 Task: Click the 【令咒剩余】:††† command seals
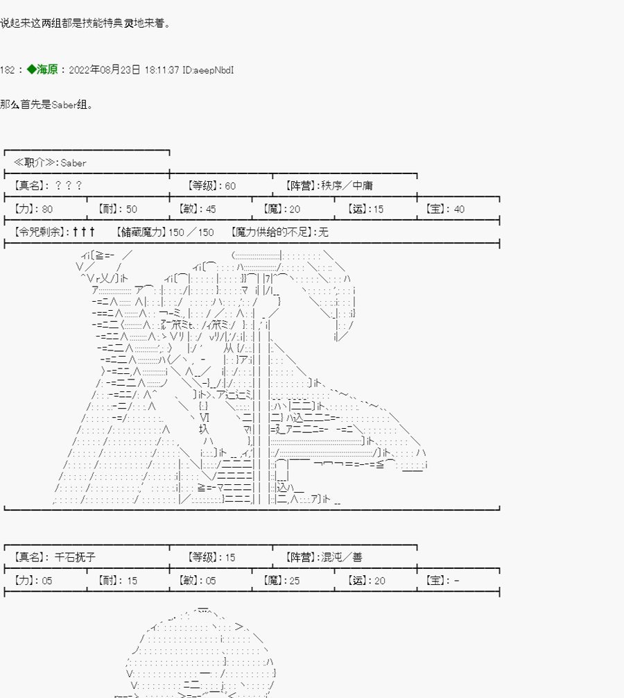54,232
